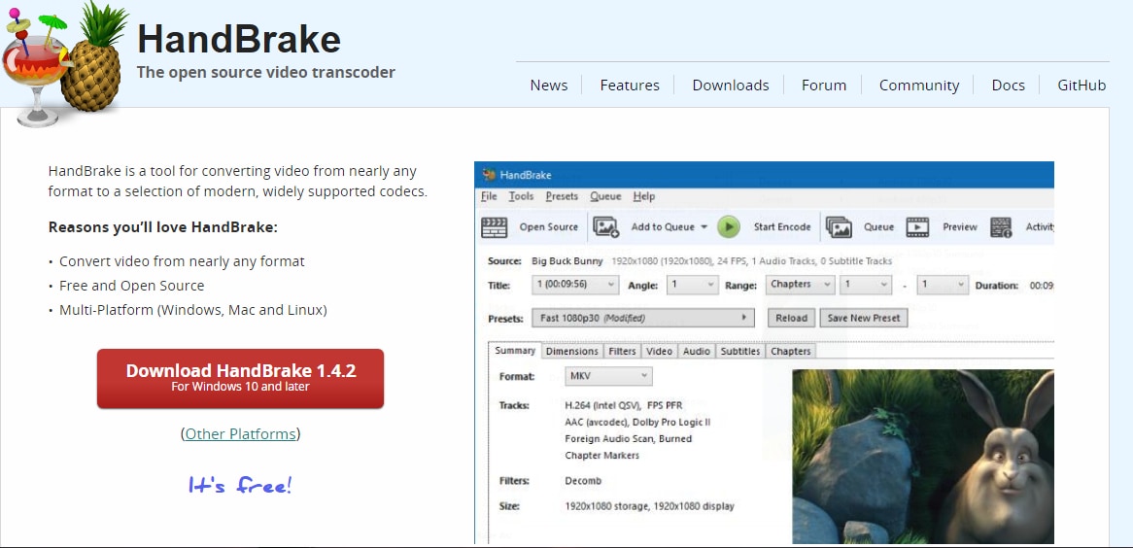1133x548 pixels.
Task: Click the HandBrake site title heading
Action: click(238, 38)
